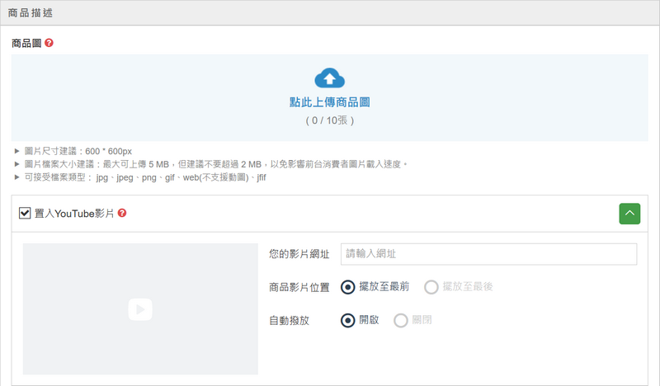Turn on autoplay with 開啟 radio
This screenshot has height=386, width=660.
tap(348, 320)
